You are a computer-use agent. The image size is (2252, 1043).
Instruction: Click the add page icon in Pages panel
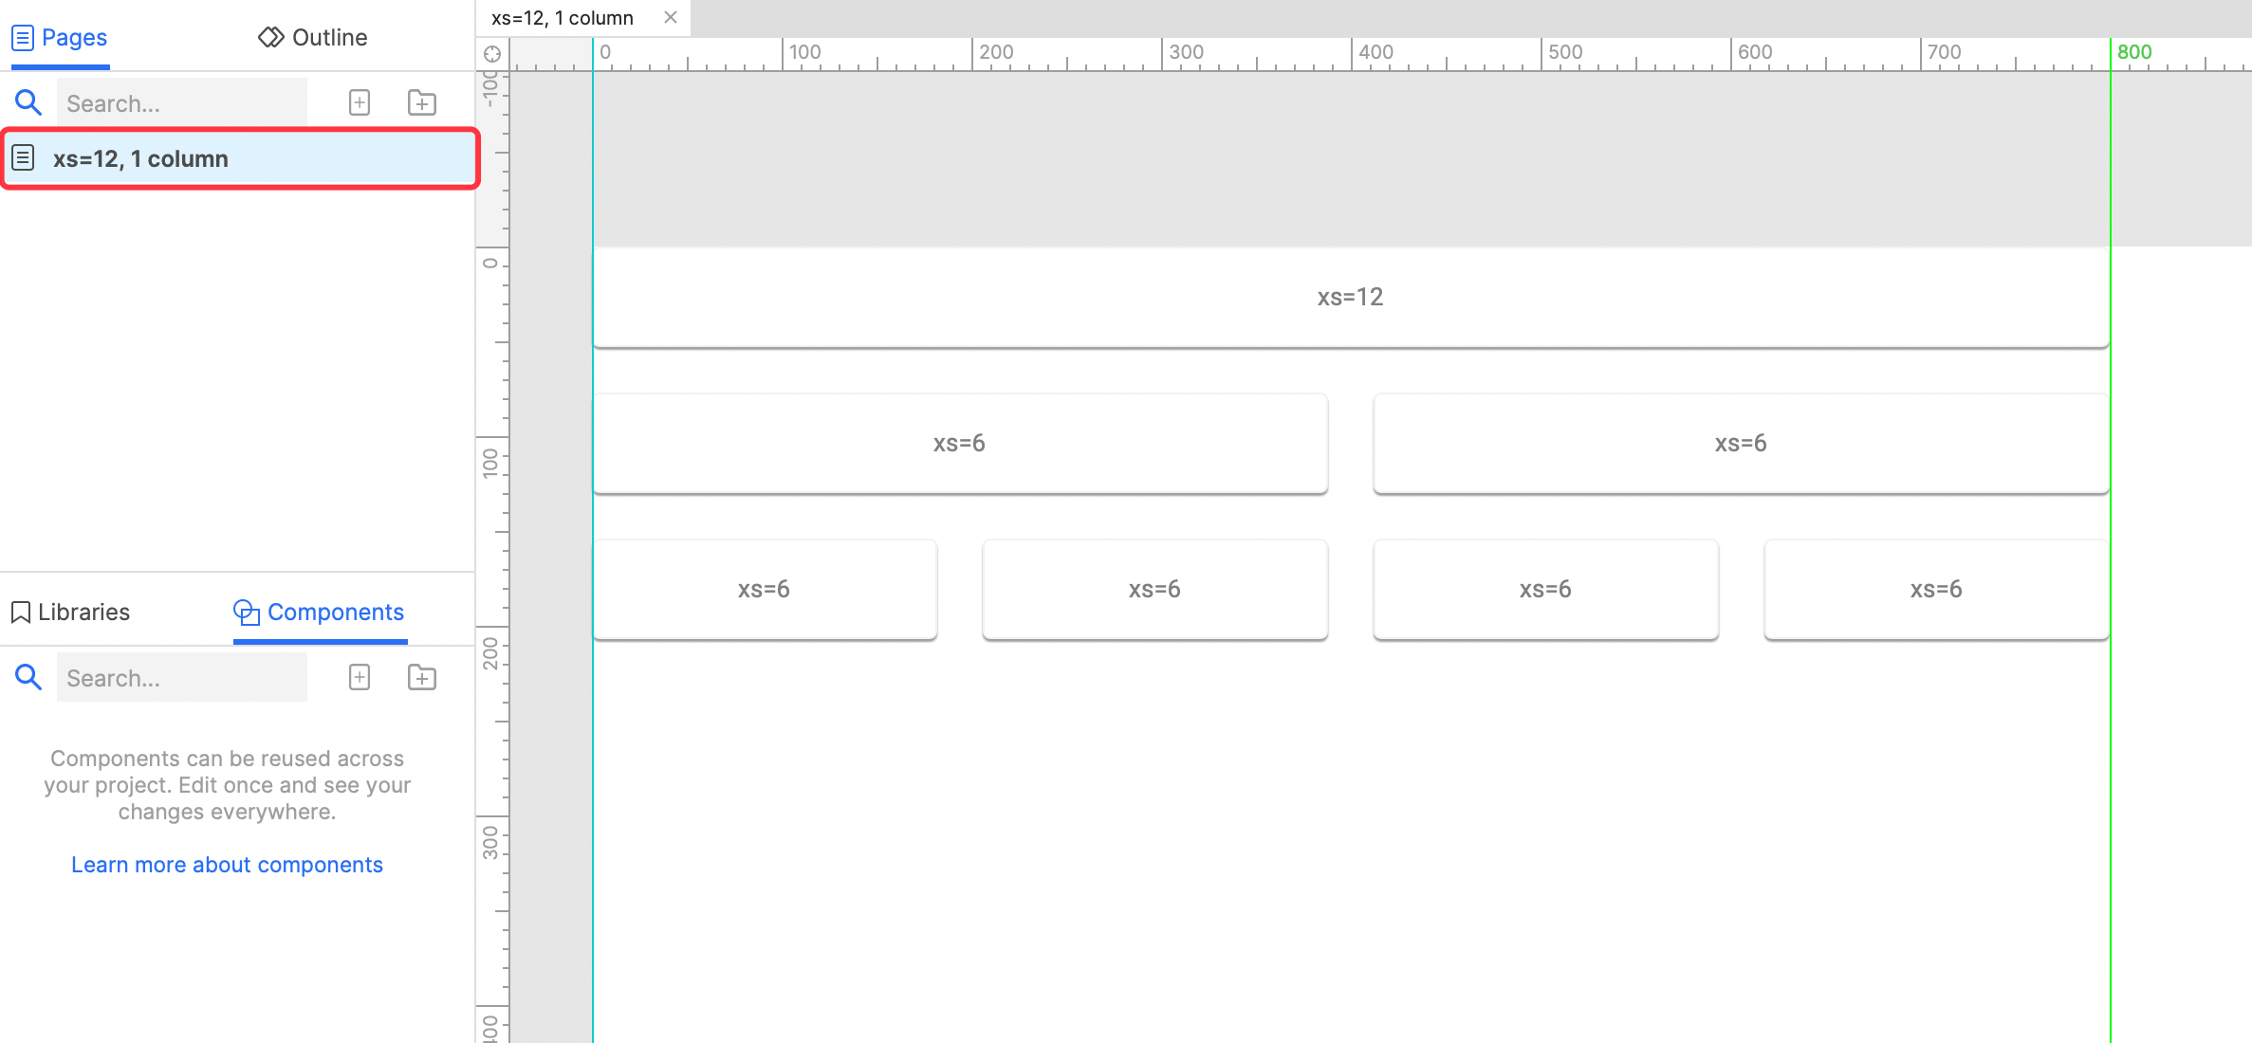point(360,102)
